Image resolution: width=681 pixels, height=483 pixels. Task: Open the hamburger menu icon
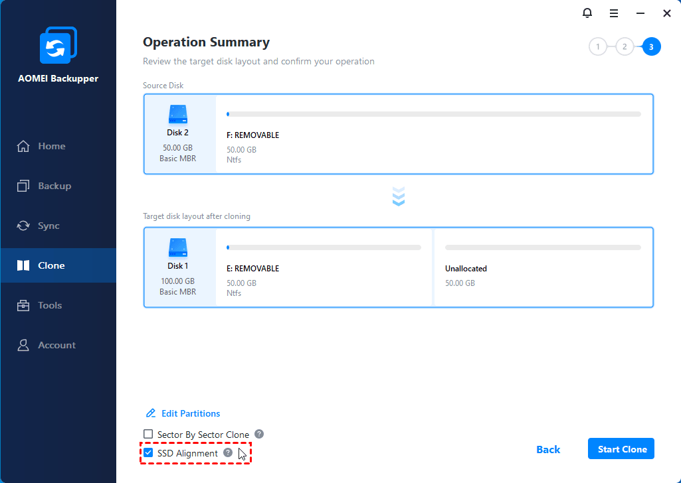(614, 13)
